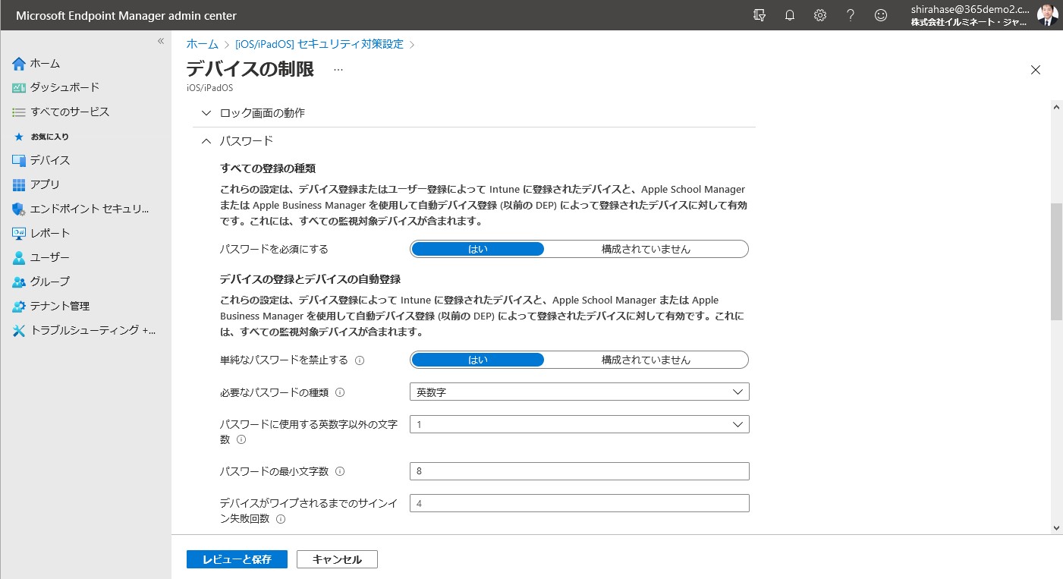Click info icon next to 必要なパスワードの種類

tap(340, 392)
